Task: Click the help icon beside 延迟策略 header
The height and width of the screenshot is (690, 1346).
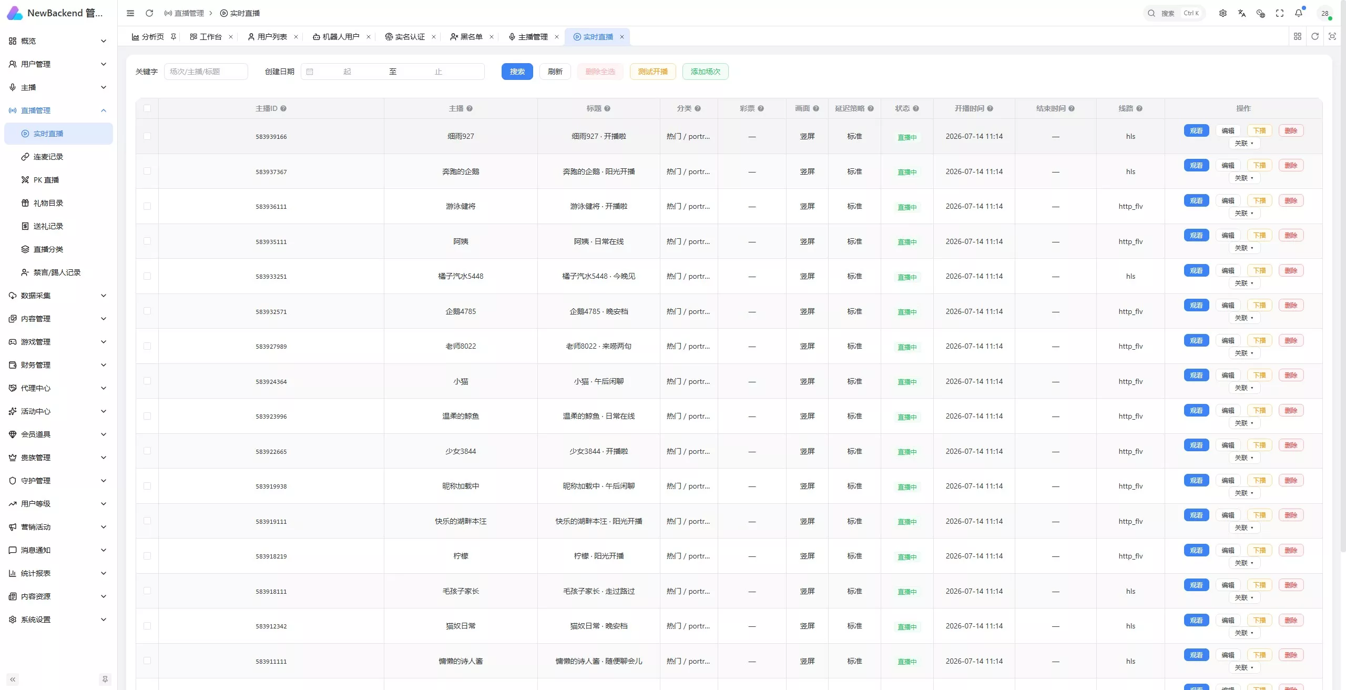Action: (x=871, y=108)
